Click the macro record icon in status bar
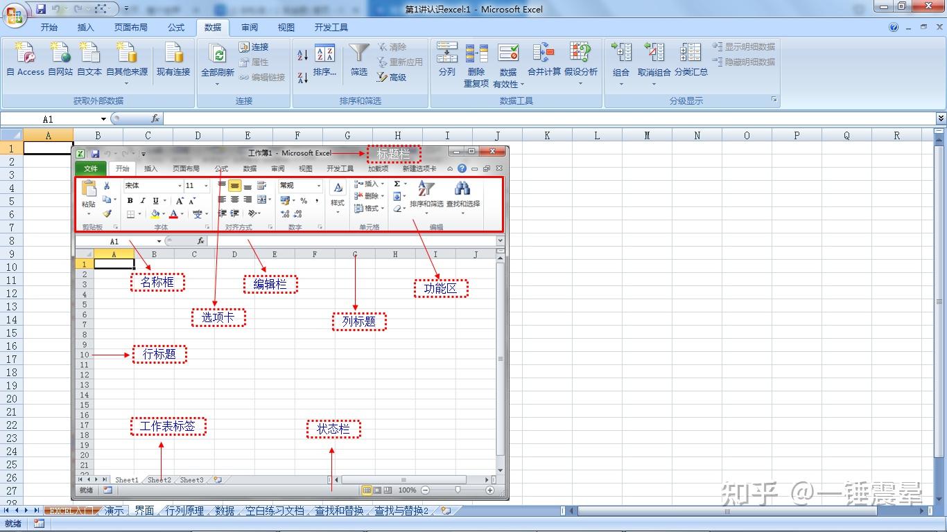Viewport: 947px width, 532px height. [x=39, y=524]
